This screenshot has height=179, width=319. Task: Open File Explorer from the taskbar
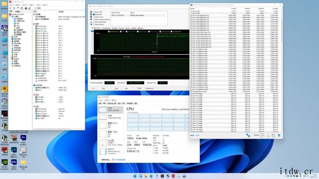click(x=146, y=176)
